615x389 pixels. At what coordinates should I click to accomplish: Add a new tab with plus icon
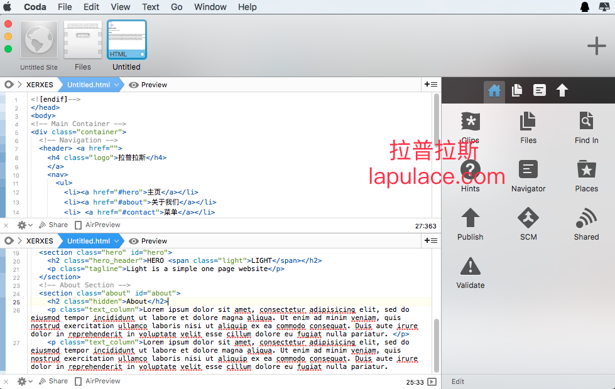click(x=596, y=46)
